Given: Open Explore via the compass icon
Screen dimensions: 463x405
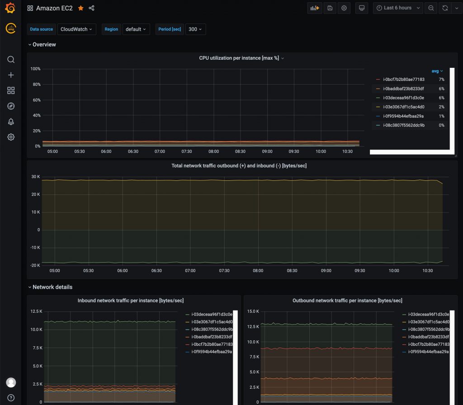Looking at the screenshot, I should click(x=11, y=106).
